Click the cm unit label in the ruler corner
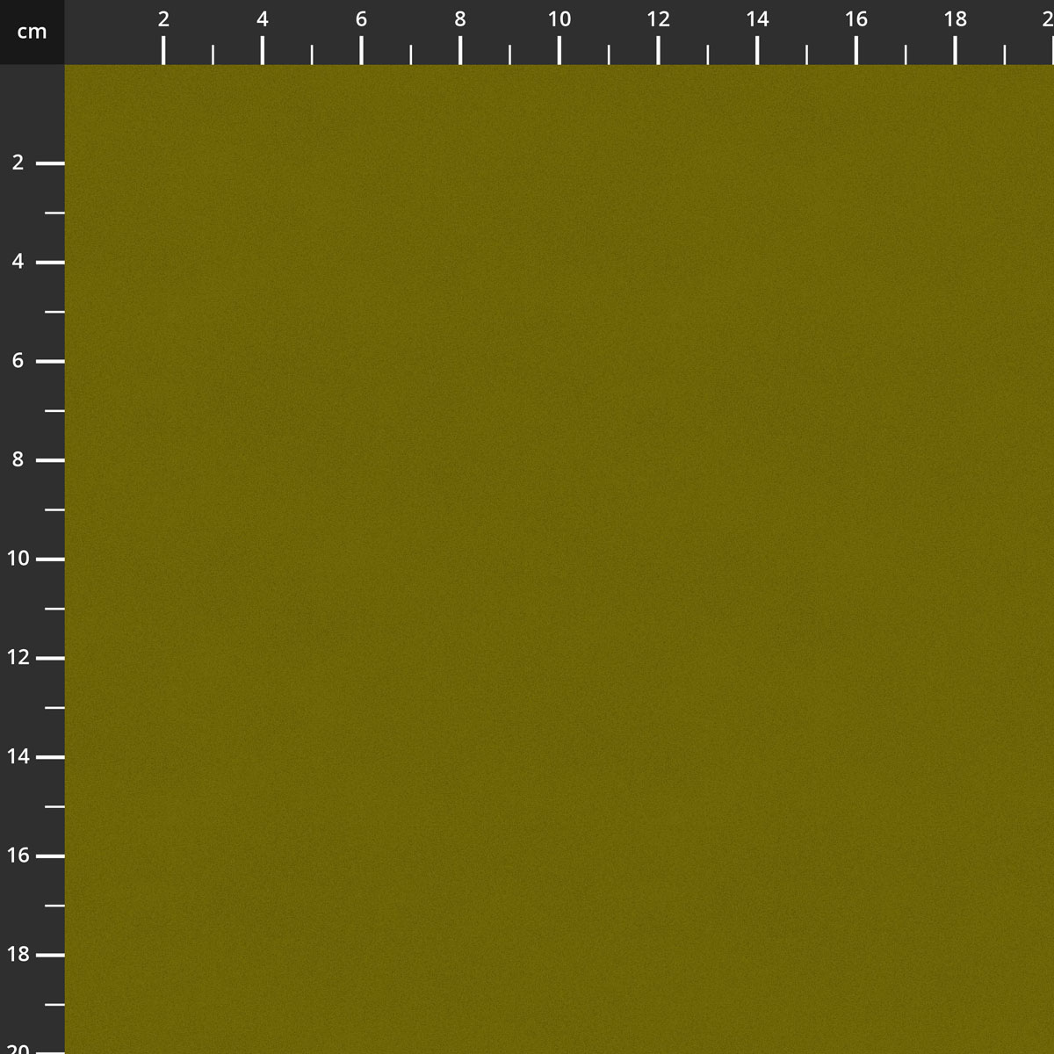This screenshot has height=1054, width=1054. tap(32, 32)
